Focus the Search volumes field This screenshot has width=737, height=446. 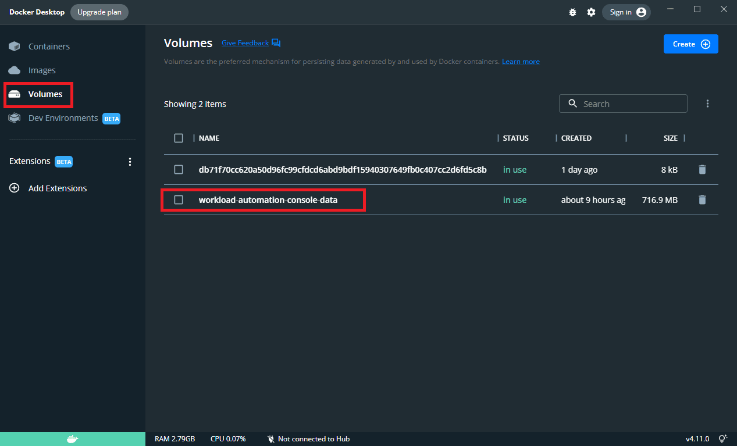pos(623,104)
